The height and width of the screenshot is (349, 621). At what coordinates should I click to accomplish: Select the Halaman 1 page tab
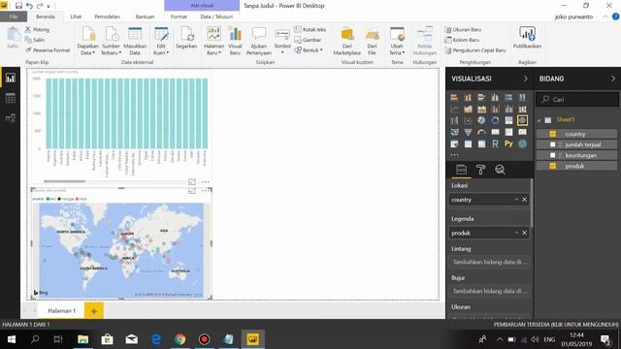61,311
